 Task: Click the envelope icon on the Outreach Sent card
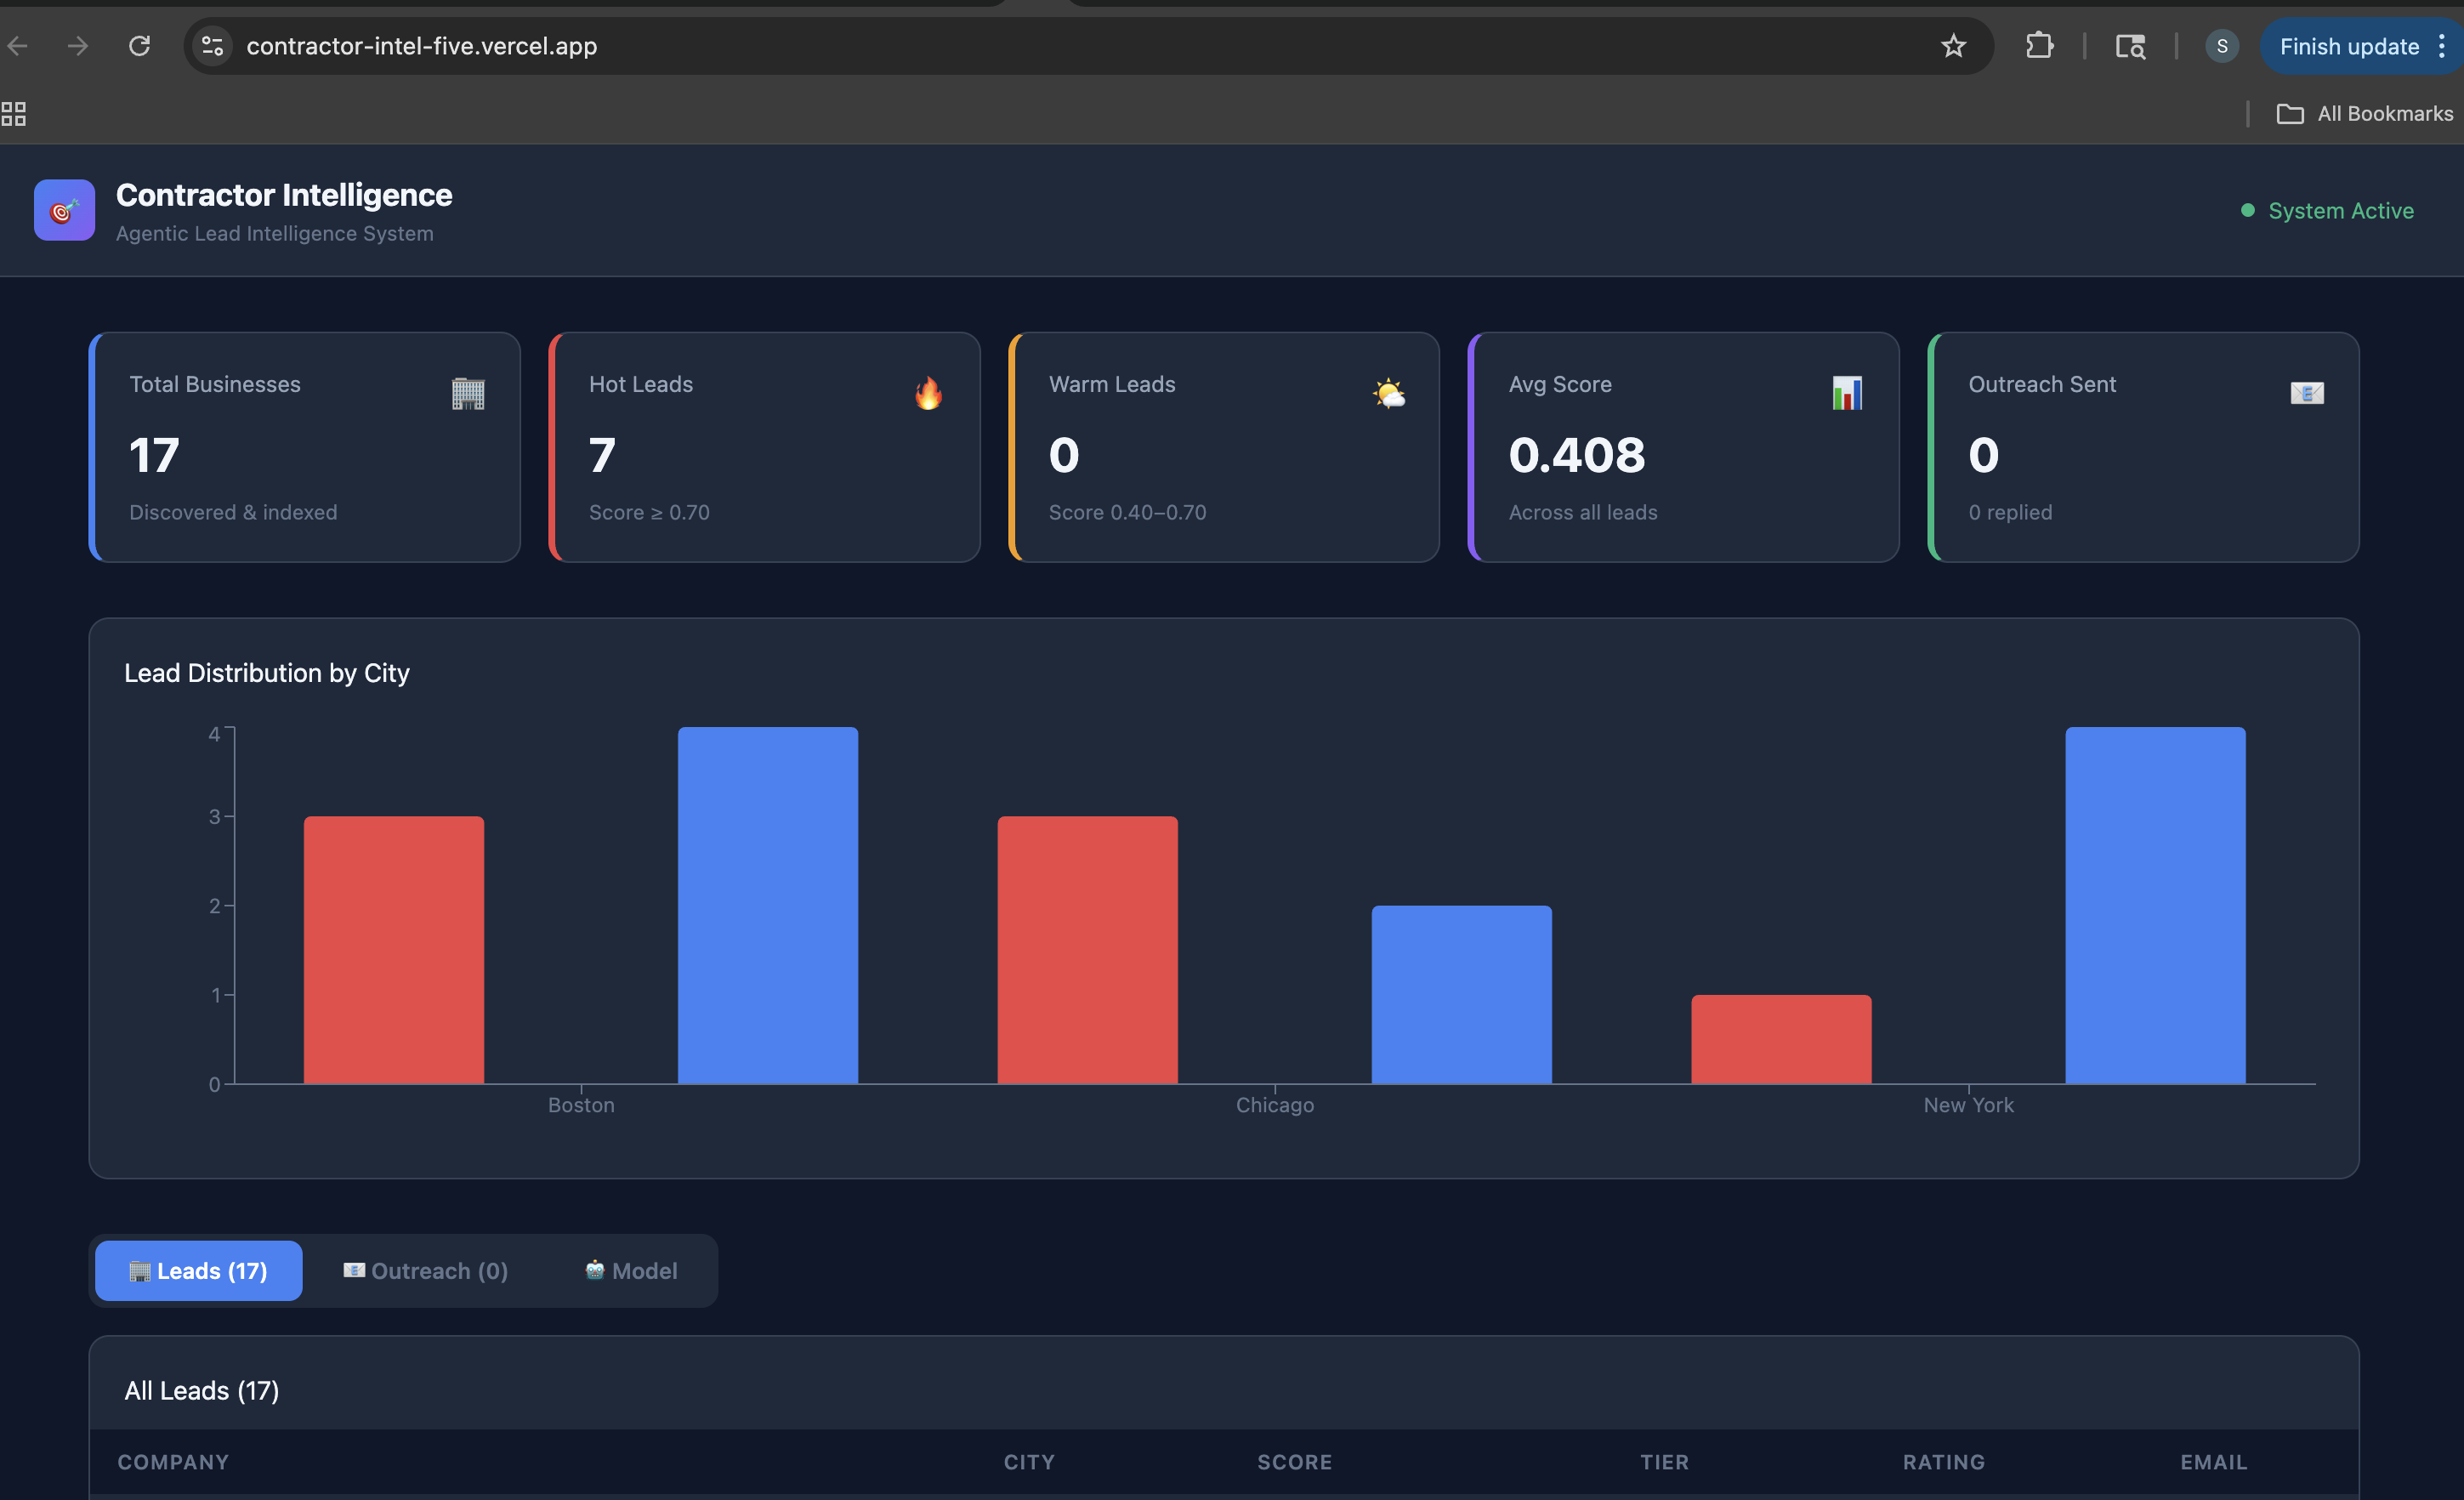pyautogui.click(x=2307, y=393)
